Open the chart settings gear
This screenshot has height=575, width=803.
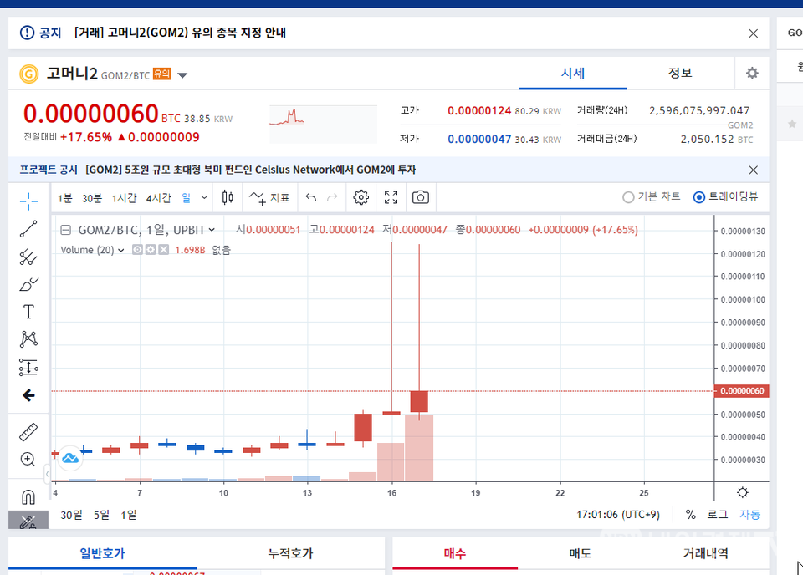[x=360, y=197]
